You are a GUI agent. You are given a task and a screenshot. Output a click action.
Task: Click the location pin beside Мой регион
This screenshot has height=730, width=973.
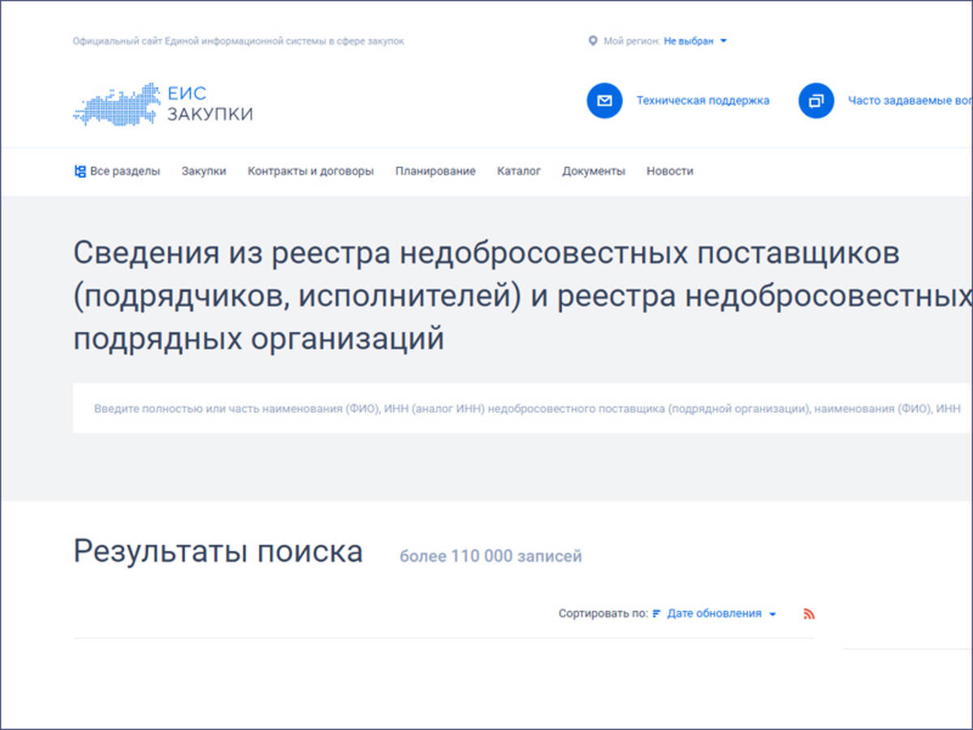point(593,41)
